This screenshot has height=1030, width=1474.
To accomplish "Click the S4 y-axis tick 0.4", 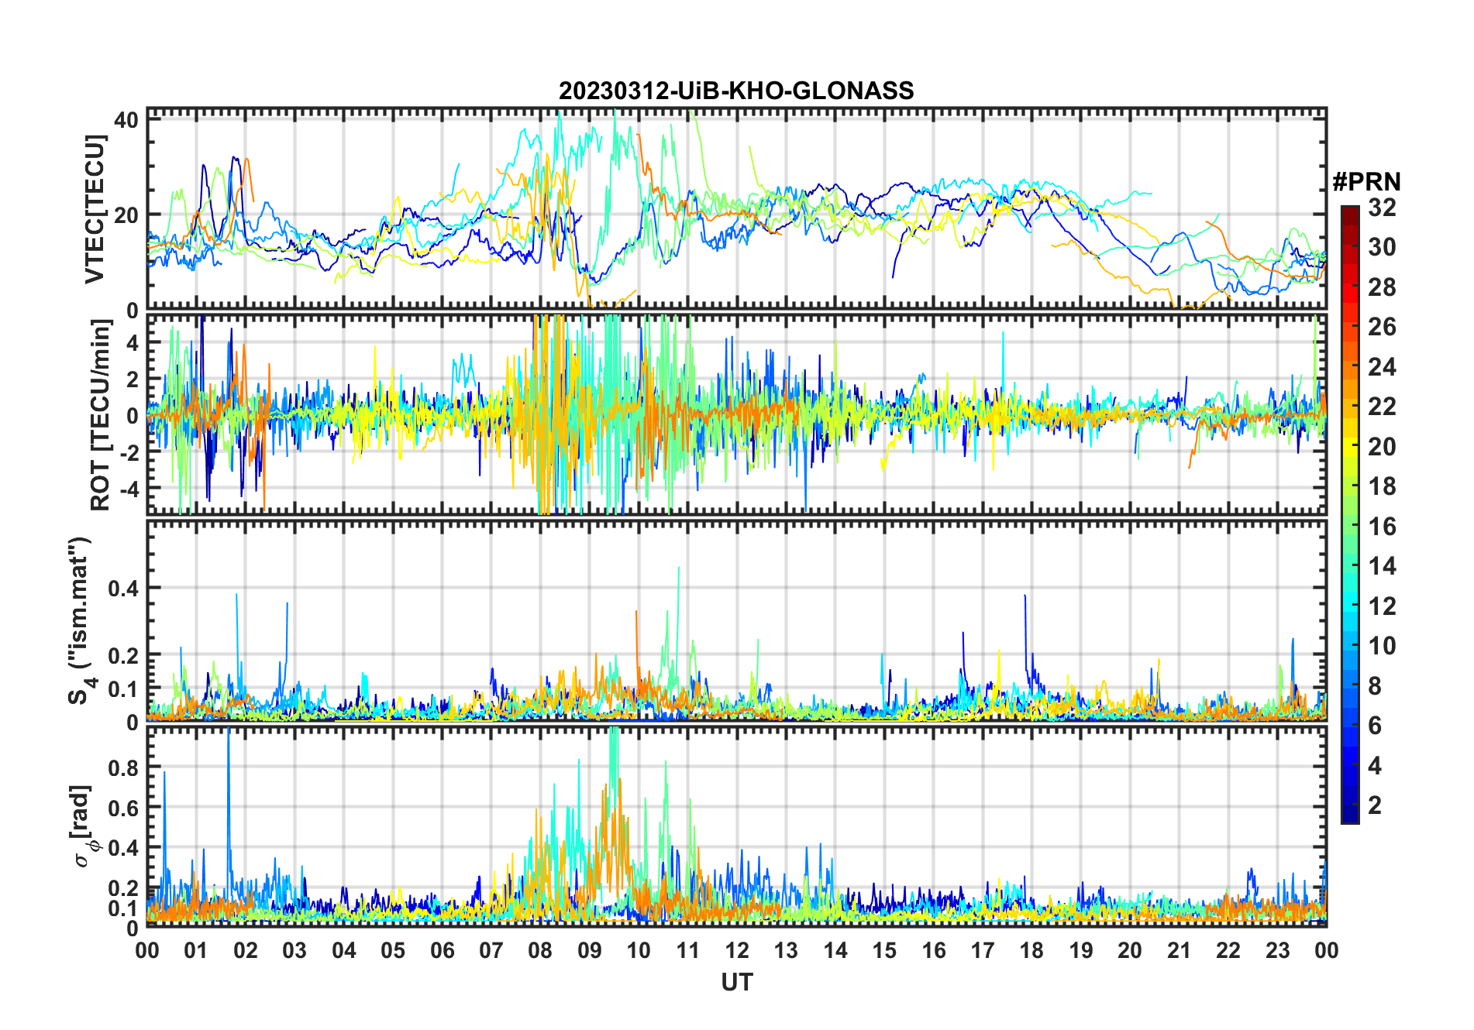I will pos(123,589).
